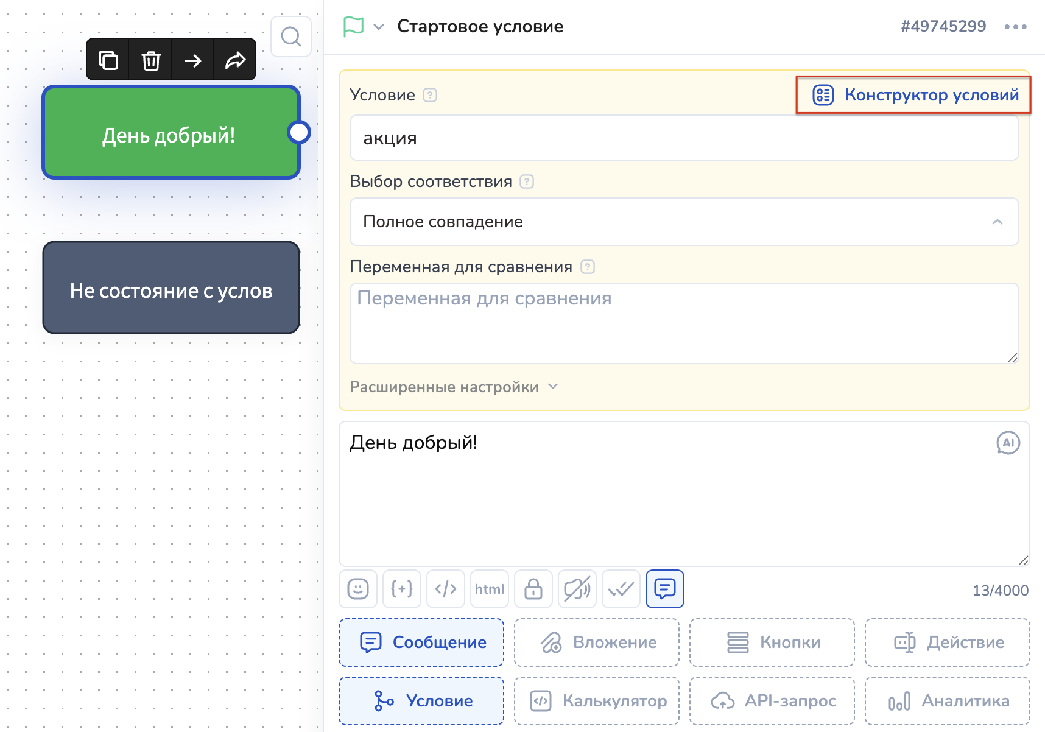This screenshot has height=732, width=1045.
Task: Open the emoji picker
Action: pyautogui.click(x=358, y=589)
